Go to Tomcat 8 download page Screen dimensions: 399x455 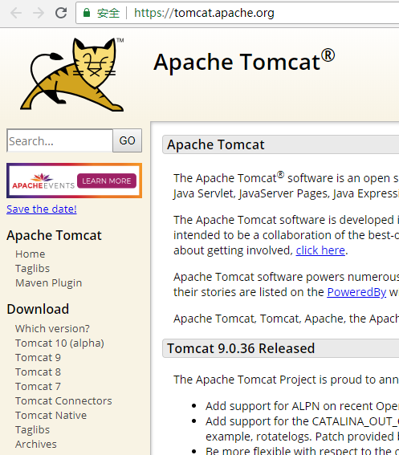pyautogui.click(x=38, y=372)
